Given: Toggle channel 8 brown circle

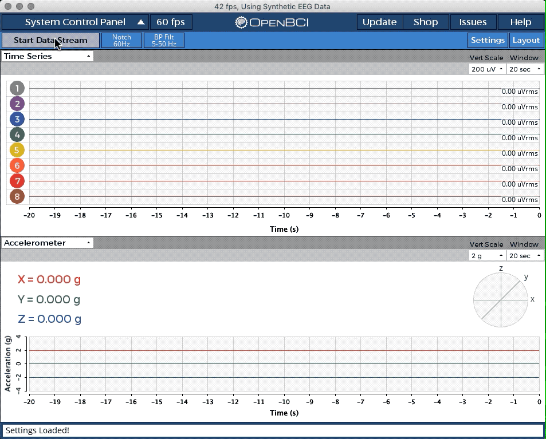Looking at the screenshot, I should click(x=17, y=196).
